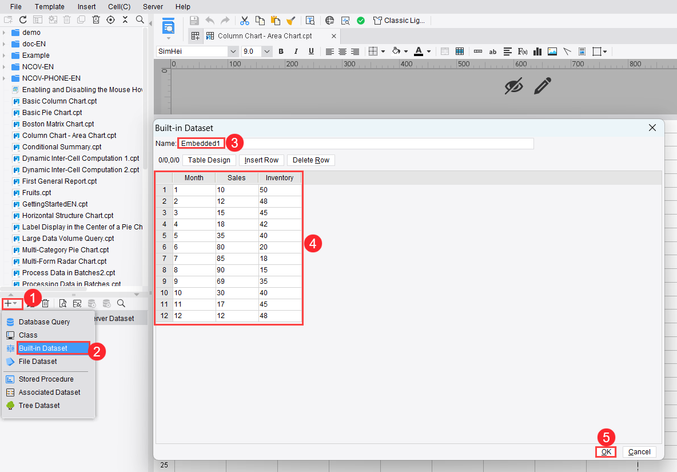Click the scissors cut icon

(244, 20)
